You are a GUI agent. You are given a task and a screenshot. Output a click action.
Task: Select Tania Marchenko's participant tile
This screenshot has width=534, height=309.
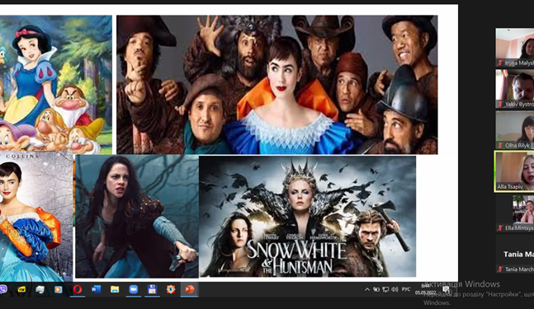tap(515, 255)
